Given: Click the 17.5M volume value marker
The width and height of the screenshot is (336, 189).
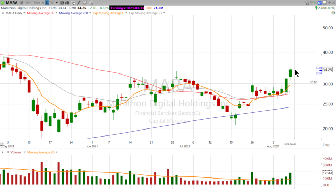Looking at the screenshot, I should [328, 173].
